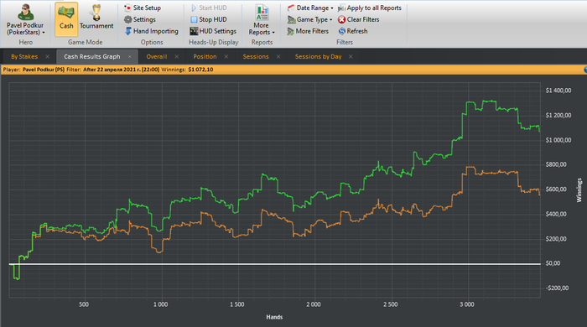This screenshot has width=587, height=327.
Task: Stop the HUD
Action: click(209, 19)
